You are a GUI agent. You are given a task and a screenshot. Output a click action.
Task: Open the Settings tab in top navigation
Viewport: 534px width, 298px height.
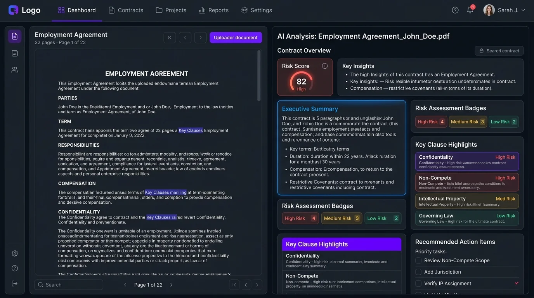point(256,10)
